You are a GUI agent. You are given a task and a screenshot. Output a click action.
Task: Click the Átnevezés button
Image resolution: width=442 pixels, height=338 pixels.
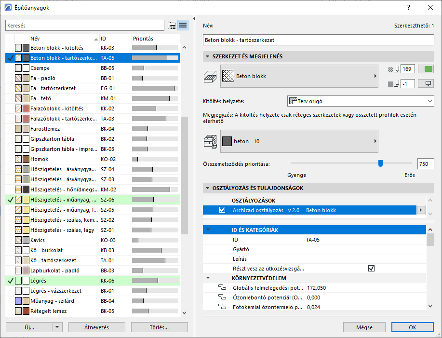pyautogui.click(x=97, y=327)
